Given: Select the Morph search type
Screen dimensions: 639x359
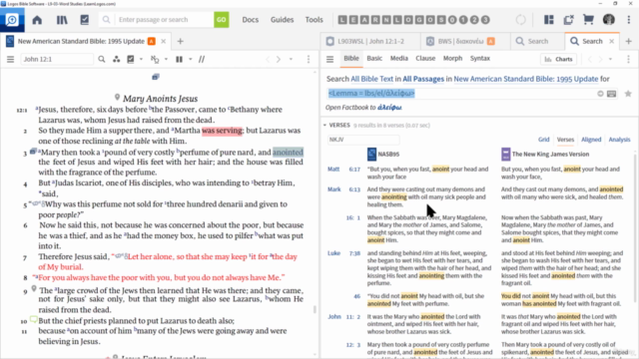Looking at the screenshot, I should point(452,58).
